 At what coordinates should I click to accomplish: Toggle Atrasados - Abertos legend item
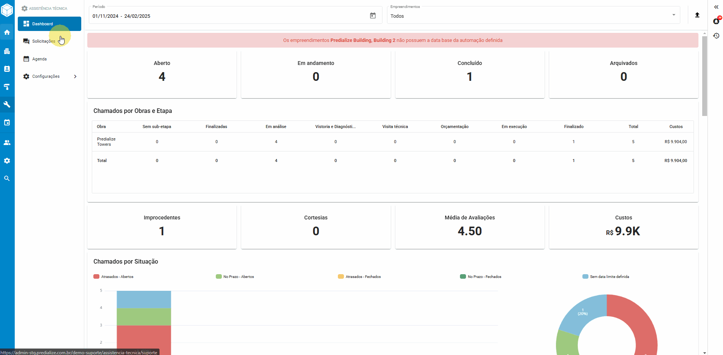[x=113, y=277]
